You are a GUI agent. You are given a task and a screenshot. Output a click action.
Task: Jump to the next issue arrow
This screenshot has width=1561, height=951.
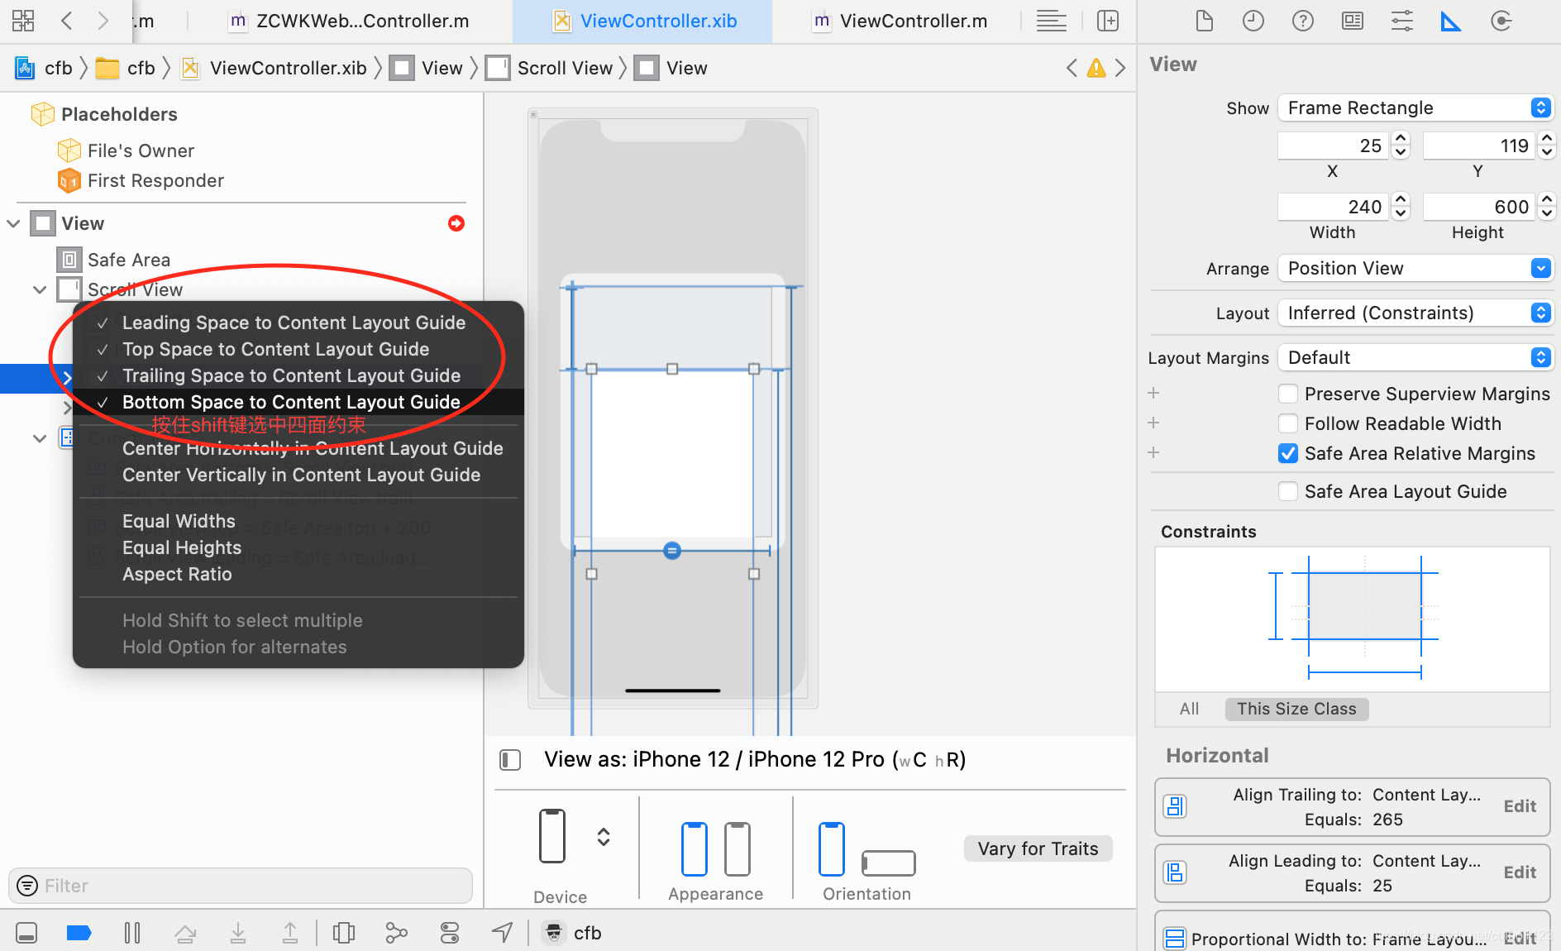pyautogui.click(x=1120, y=68)
